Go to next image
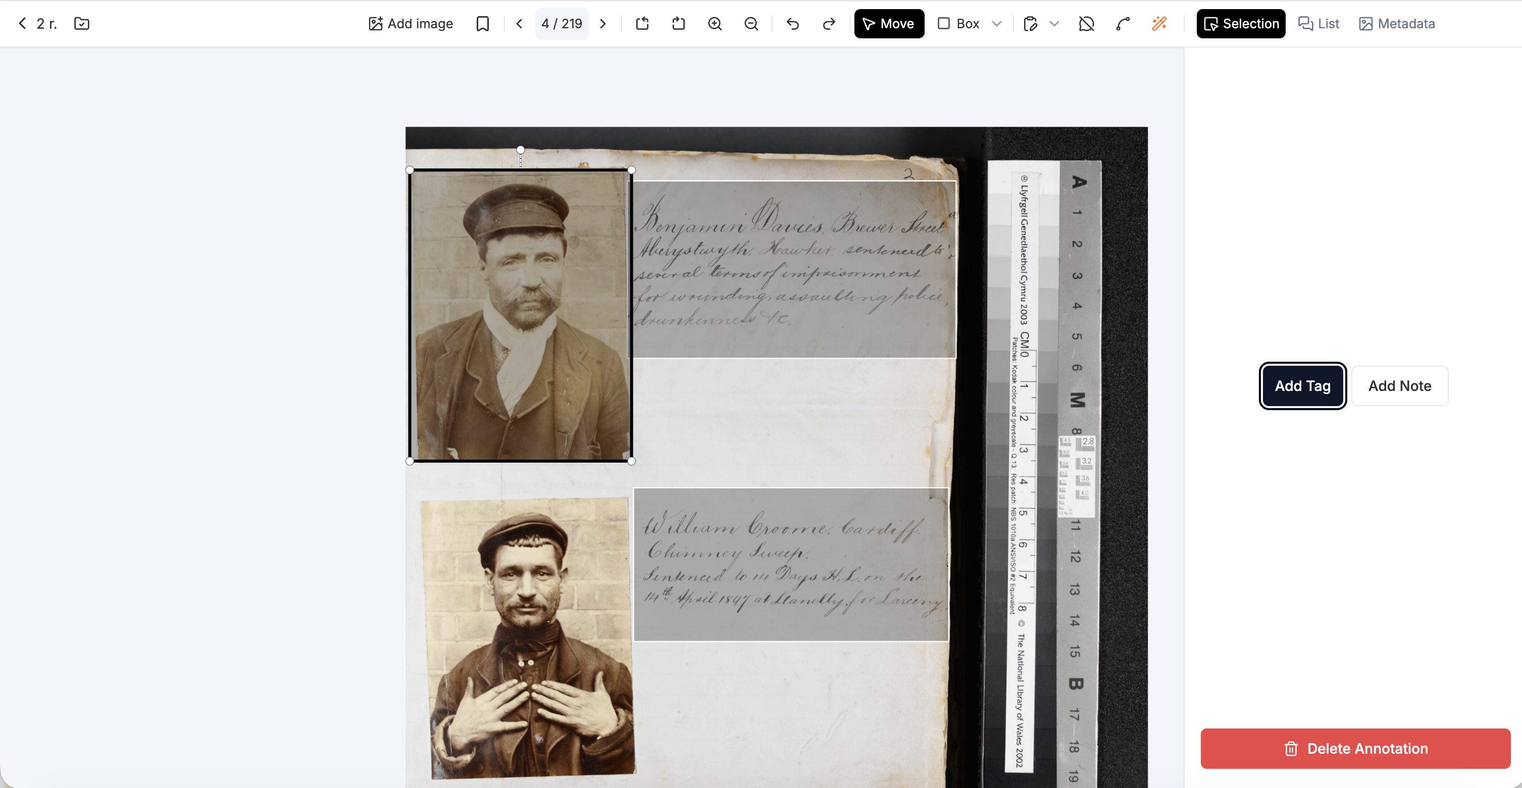 click(x=602, y=24)
